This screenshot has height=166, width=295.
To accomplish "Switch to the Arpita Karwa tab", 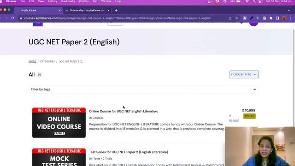I will tap(39, 10).
